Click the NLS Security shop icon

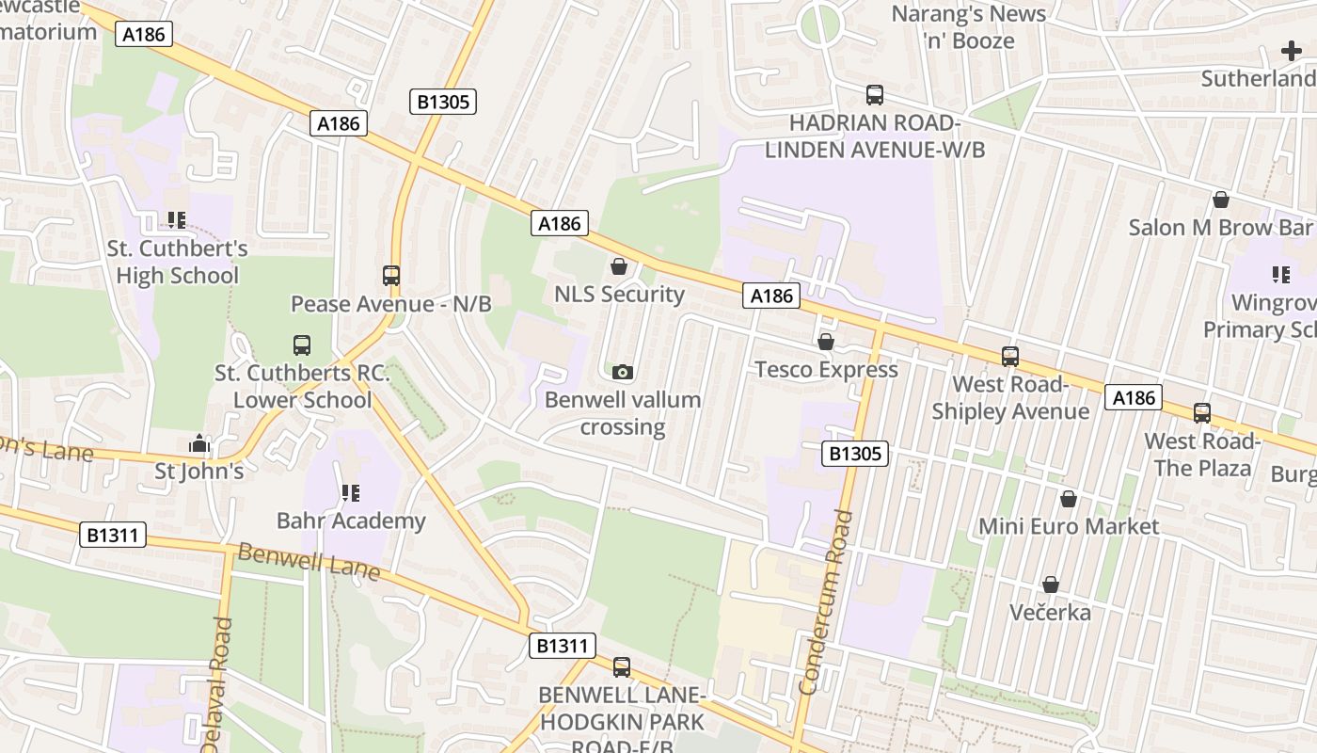[619, 266]
